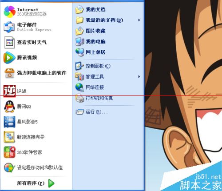The height and width of the screenshot is (191, 222).
Task: Click the 强力卸载电脑上的软件 recycle box icon
Action: click(x=9, y=73)
